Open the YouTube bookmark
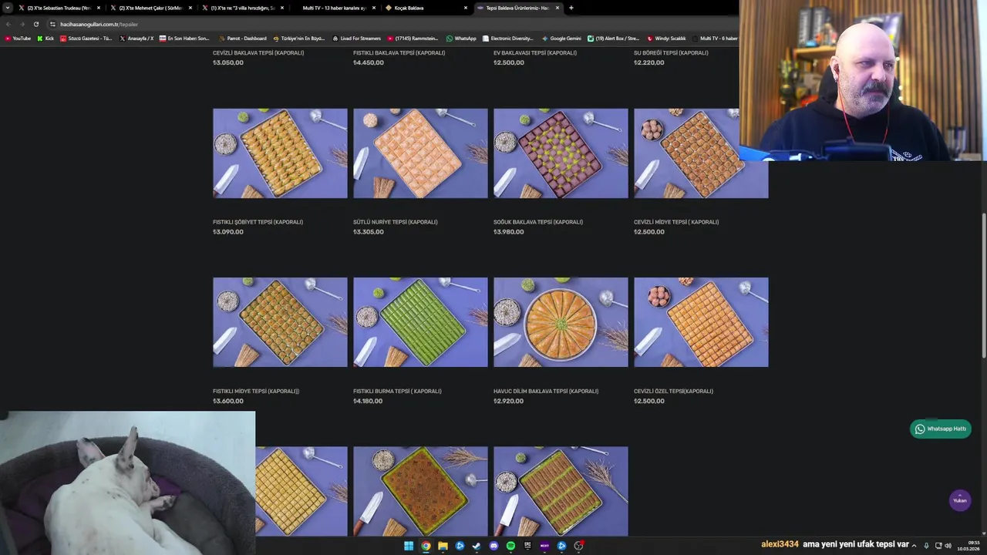987x555 pixels. tap(18, 38)
